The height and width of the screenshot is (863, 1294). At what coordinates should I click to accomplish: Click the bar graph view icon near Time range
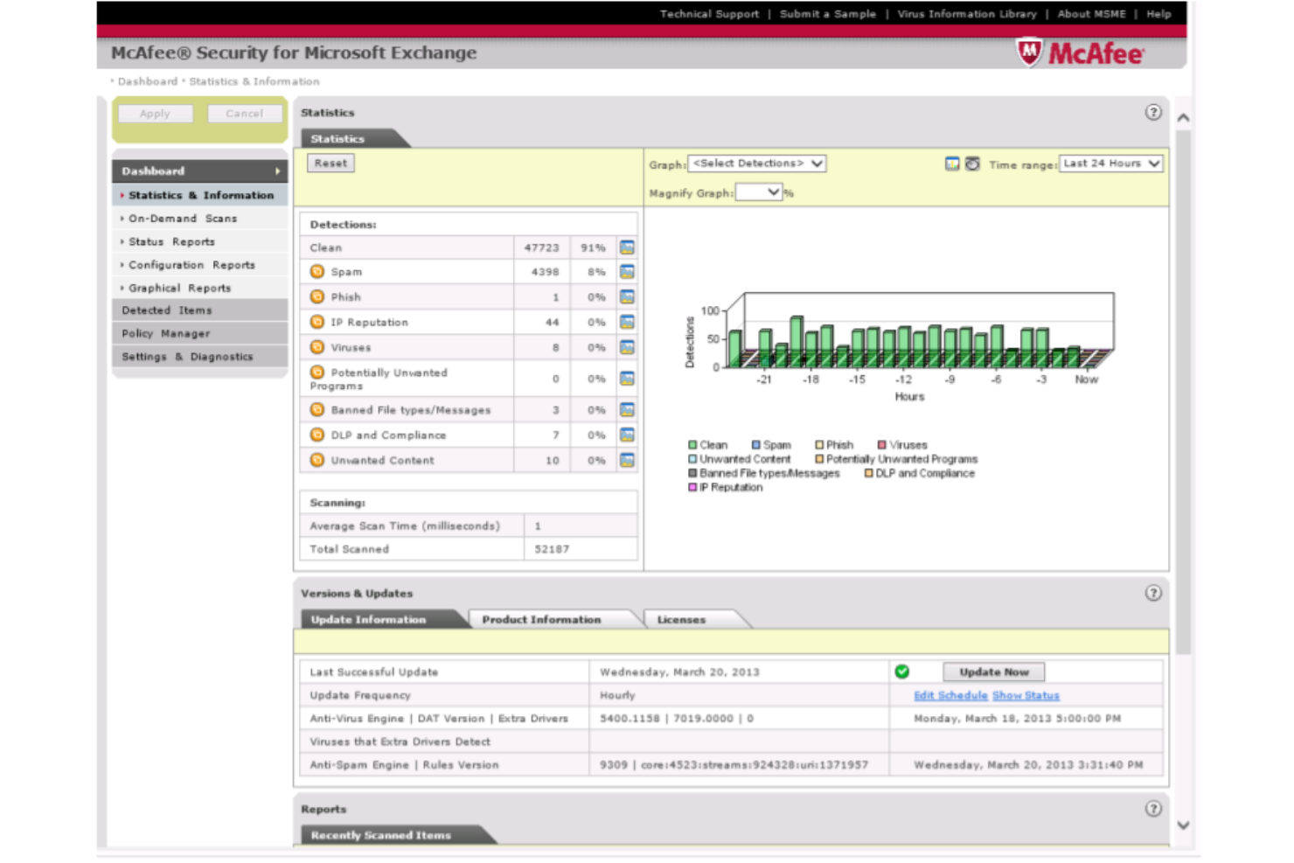(952, 164)
